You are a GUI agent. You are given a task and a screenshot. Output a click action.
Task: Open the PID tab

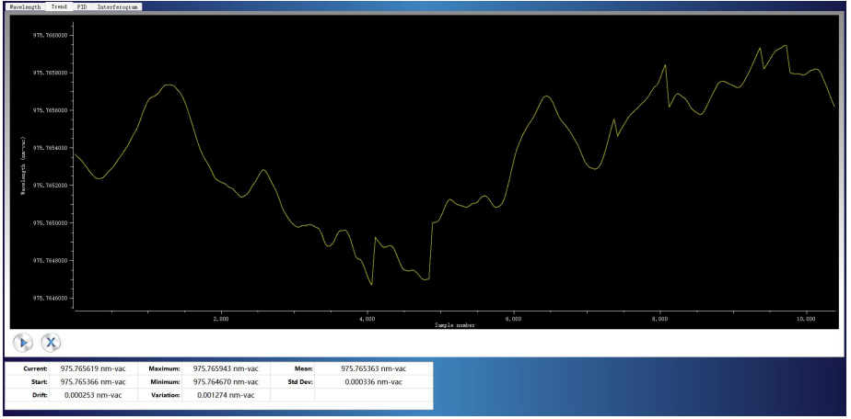tap(82, 7)
